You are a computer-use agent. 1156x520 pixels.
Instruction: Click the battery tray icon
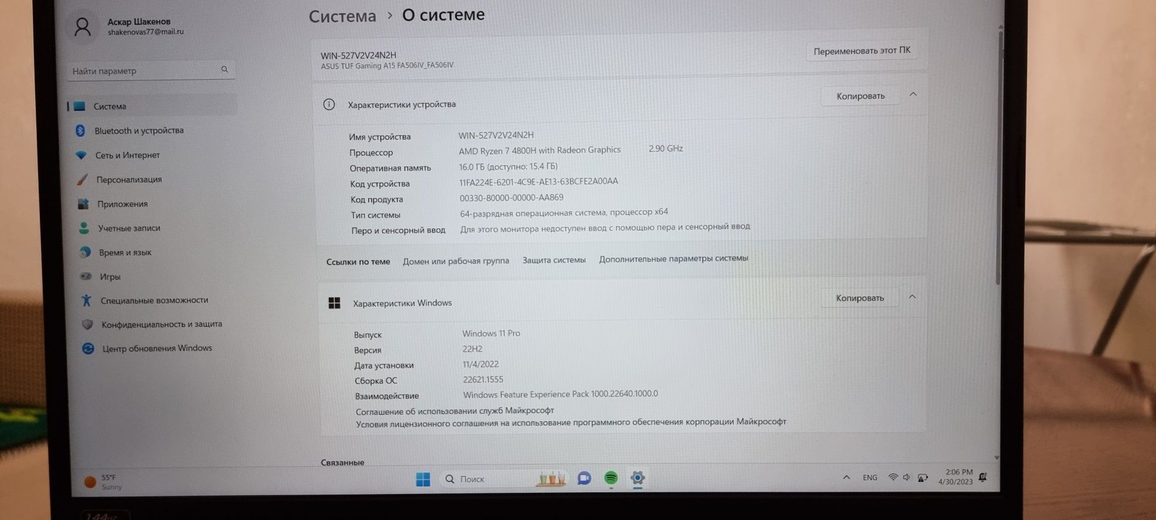pyautogui.click(x=922, y=478)
